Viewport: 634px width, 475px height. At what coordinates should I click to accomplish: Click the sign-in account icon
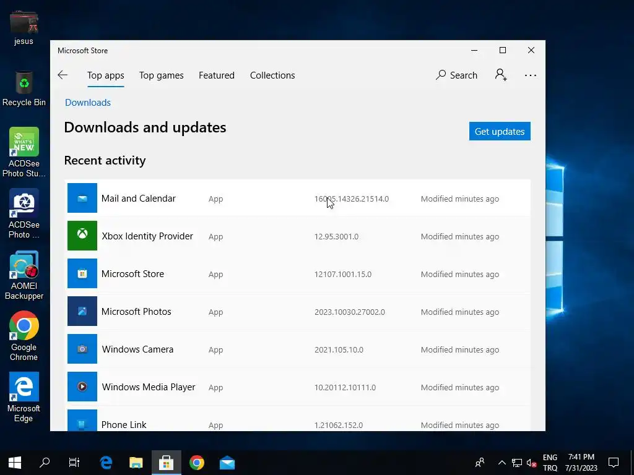click(x=501, y=75)
